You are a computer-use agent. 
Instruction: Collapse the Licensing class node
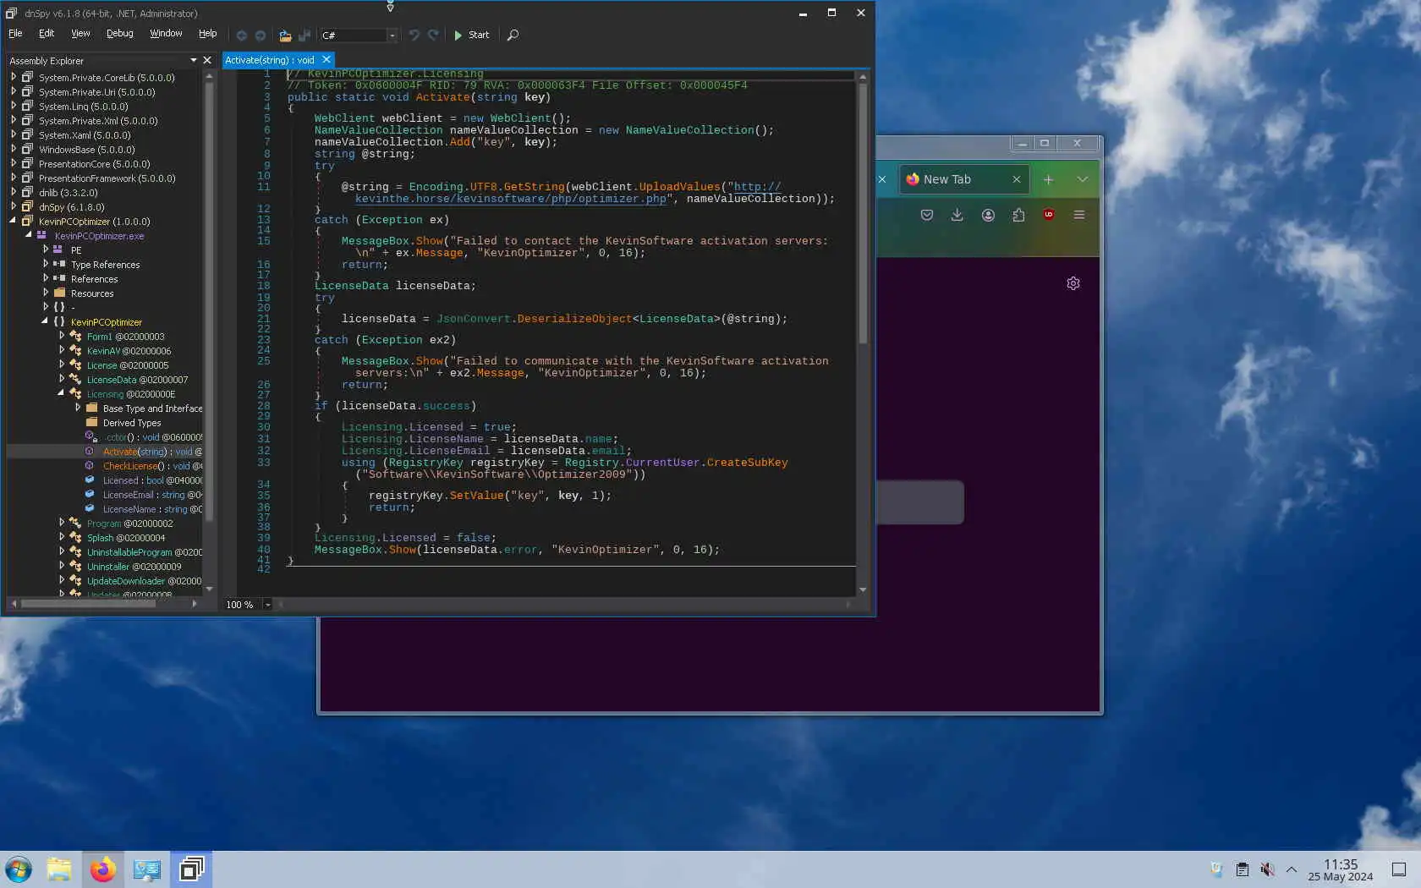(x=62, y=394)
